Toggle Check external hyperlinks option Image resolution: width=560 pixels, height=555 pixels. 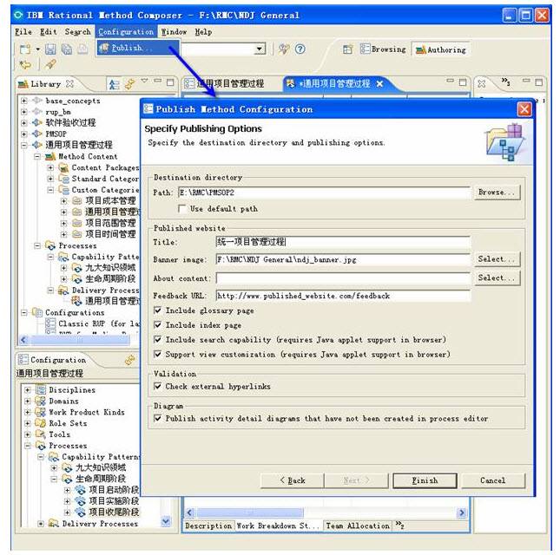158,386
